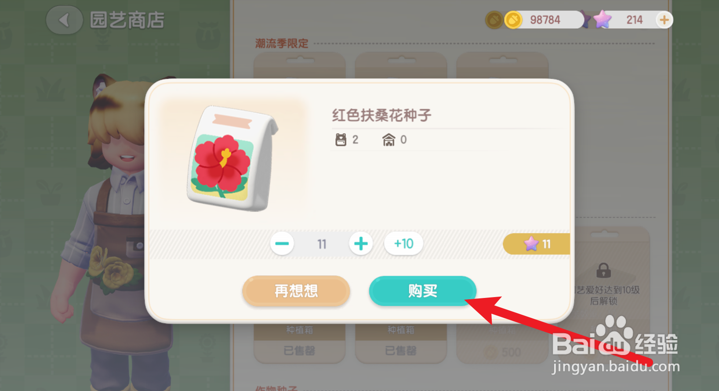The image size is (719, 391).
Task: Click the backpack inventory count icon
Action: (341, 140)
